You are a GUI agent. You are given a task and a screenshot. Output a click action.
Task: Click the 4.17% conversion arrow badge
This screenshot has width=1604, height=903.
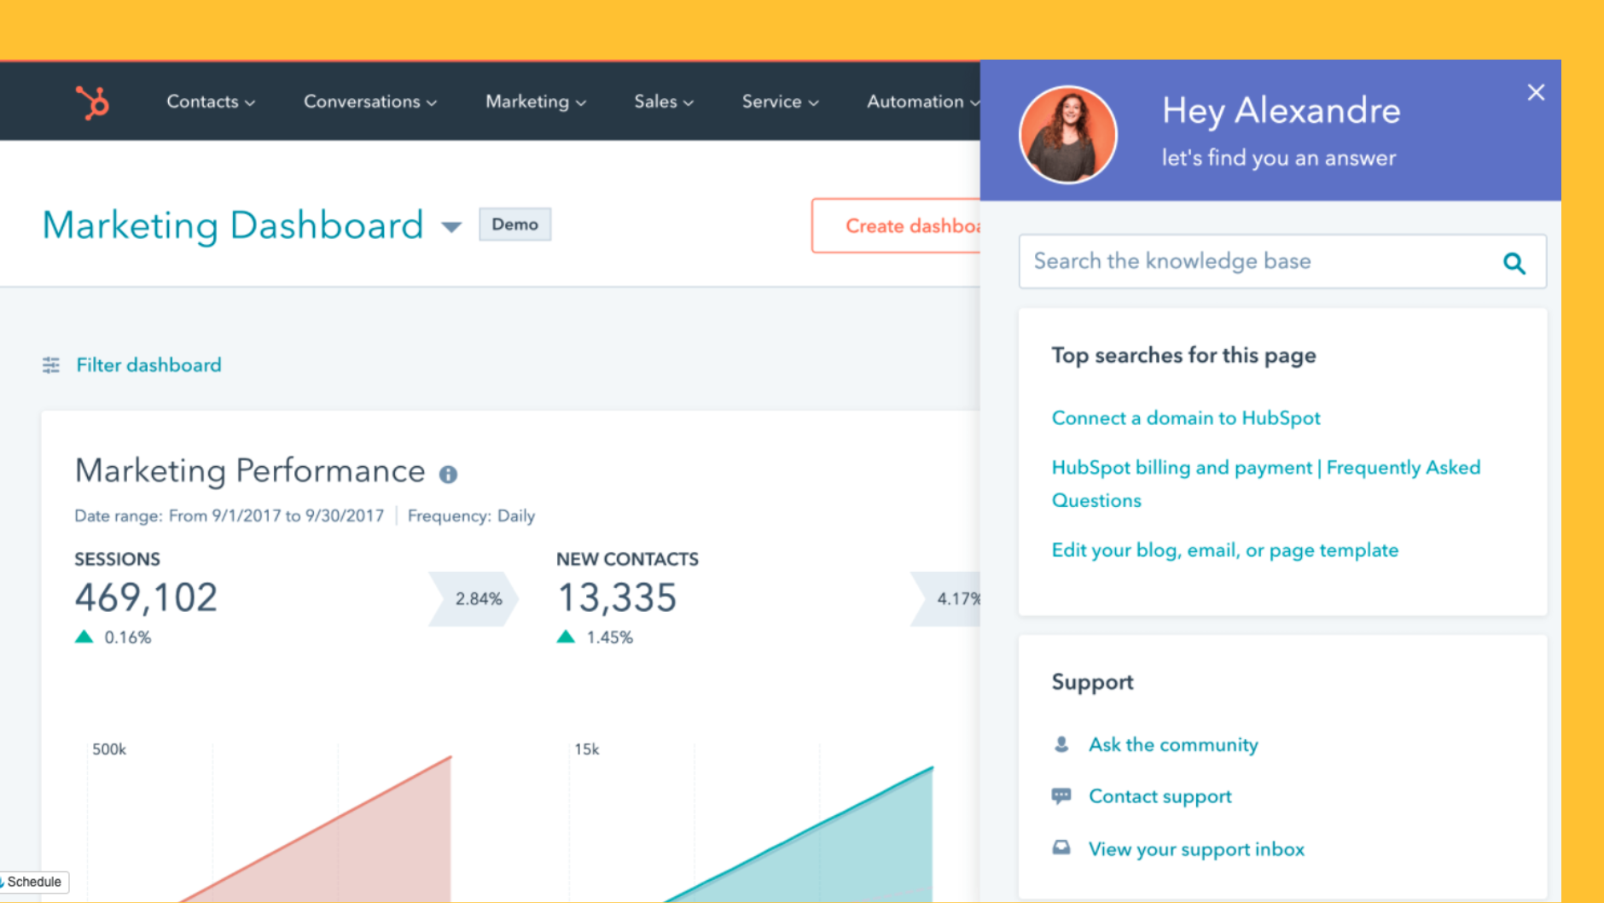(x=945, y=599)
